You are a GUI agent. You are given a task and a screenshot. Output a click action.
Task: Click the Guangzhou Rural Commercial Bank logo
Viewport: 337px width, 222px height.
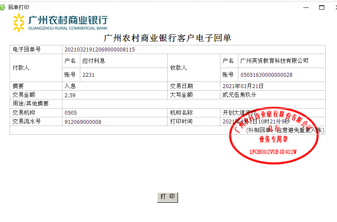click(x=60, y=23)
